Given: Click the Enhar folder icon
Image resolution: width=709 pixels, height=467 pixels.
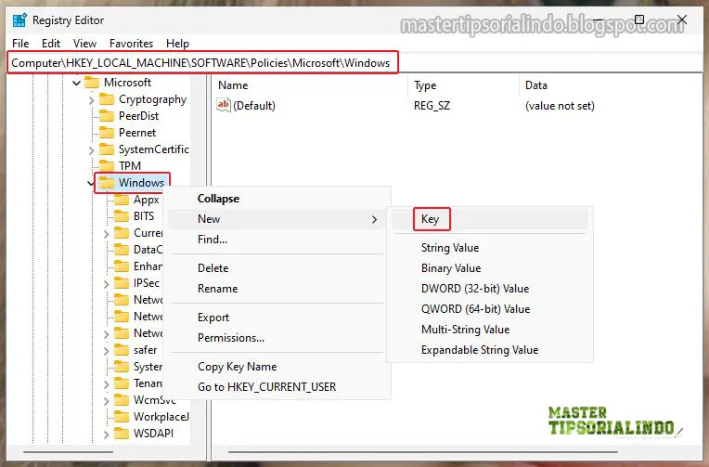Looking at the screenshot, I should click(x=122, y=266).
